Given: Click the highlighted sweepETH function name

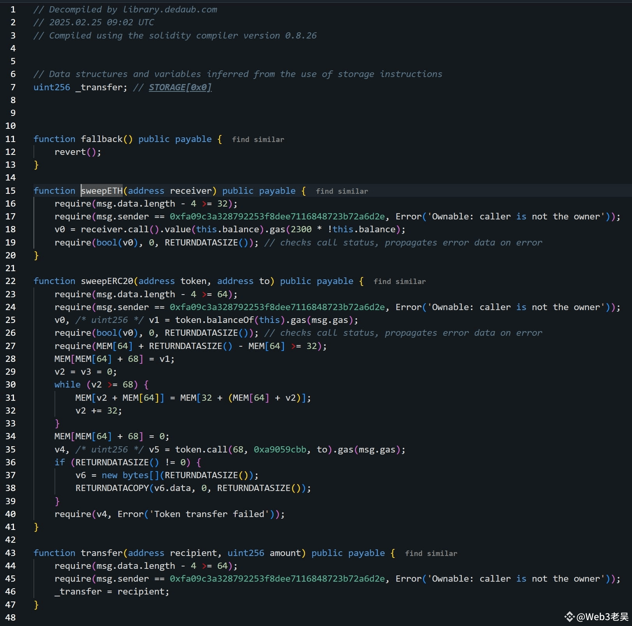Looking at the screenshot, I should [x=101, y=191].
